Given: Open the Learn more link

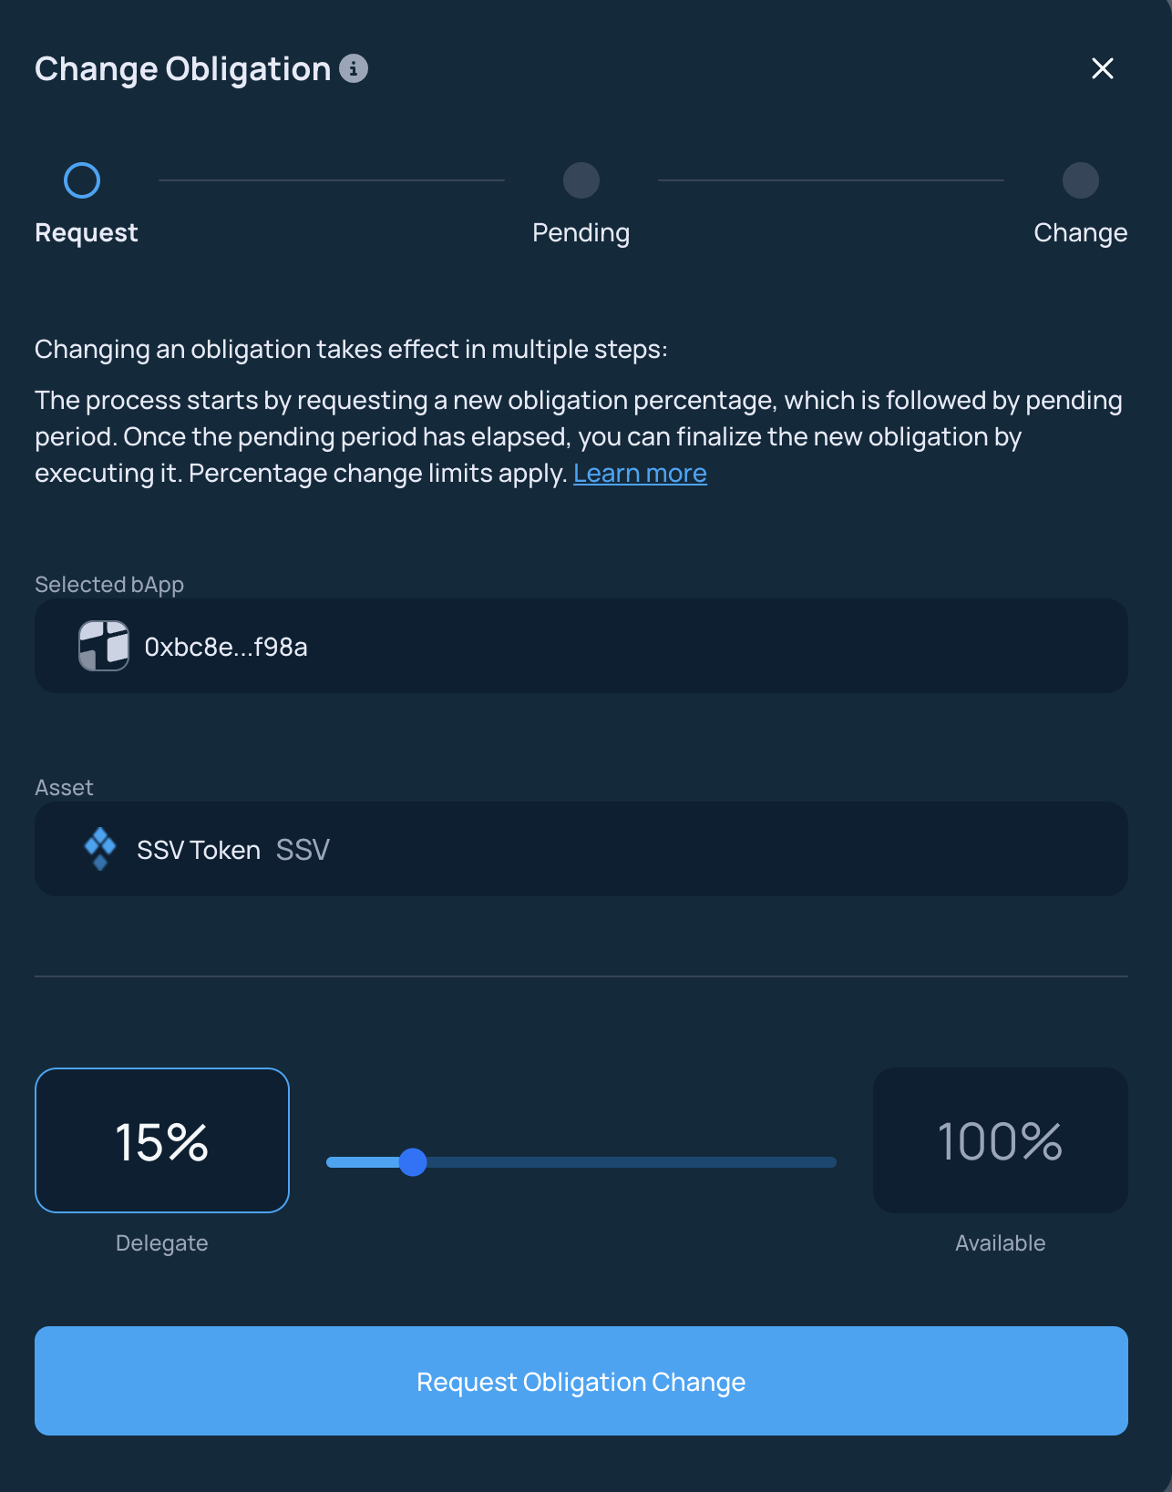Looking at the screenshot, I should [x=640, y=474].
